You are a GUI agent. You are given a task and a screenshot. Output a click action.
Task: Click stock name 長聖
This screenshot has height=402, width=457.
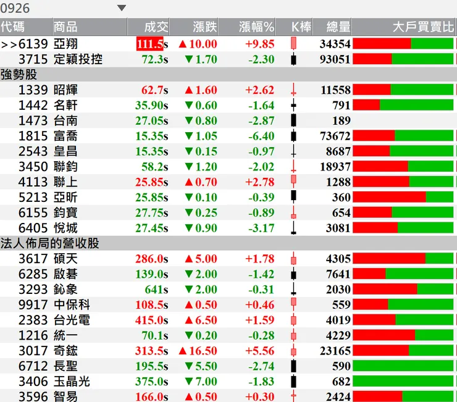tap(65, 366)
